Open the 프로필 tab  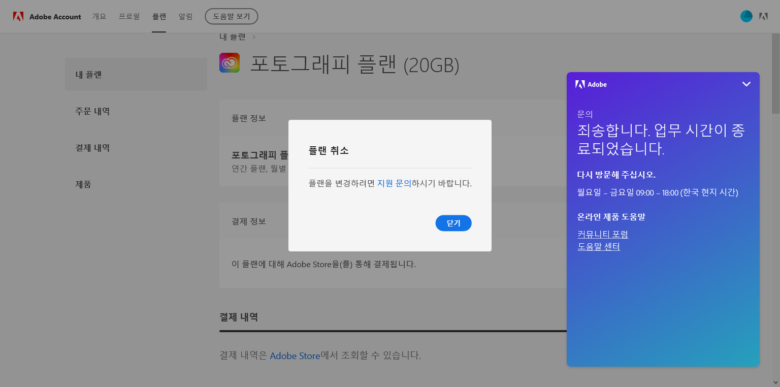coord(129,16)
